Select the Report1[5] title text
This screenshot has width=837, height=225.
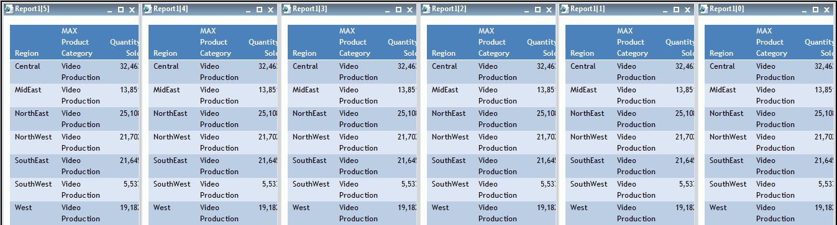point(32,9)
